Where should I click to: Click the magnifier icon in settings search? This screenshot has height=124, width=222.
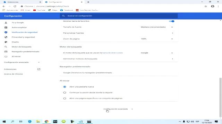coord(63,16)
